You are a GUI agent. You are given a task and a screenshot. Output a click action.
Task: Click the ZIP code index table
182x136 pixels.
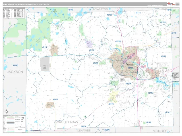(14, 13)
